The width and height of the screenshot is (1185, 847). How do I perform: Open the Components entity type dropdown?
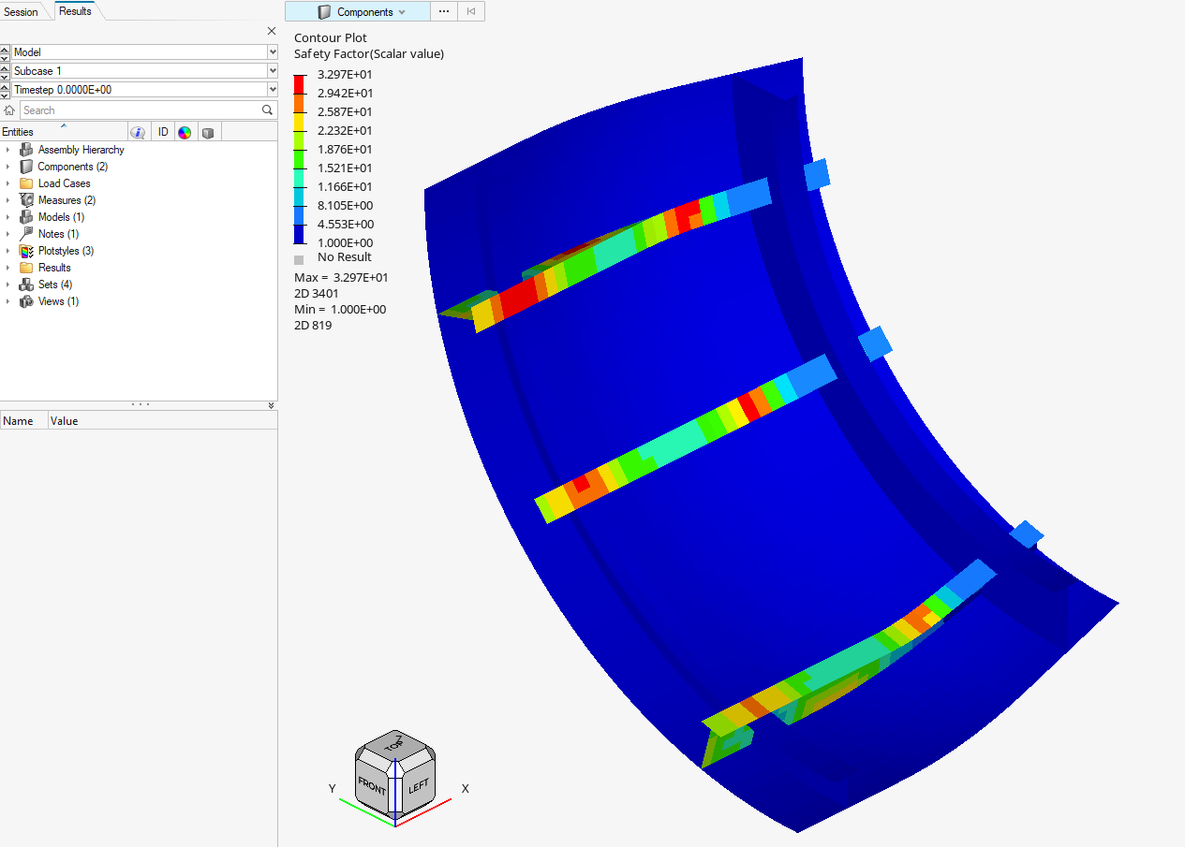click(x=403, y=11)
